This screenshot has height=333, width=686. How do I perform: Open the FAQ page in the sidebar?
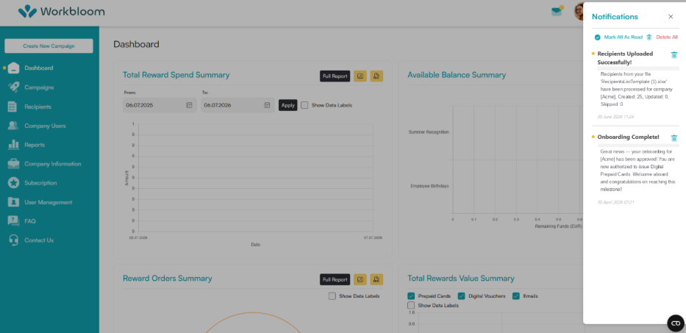click(x=30, y=221)
